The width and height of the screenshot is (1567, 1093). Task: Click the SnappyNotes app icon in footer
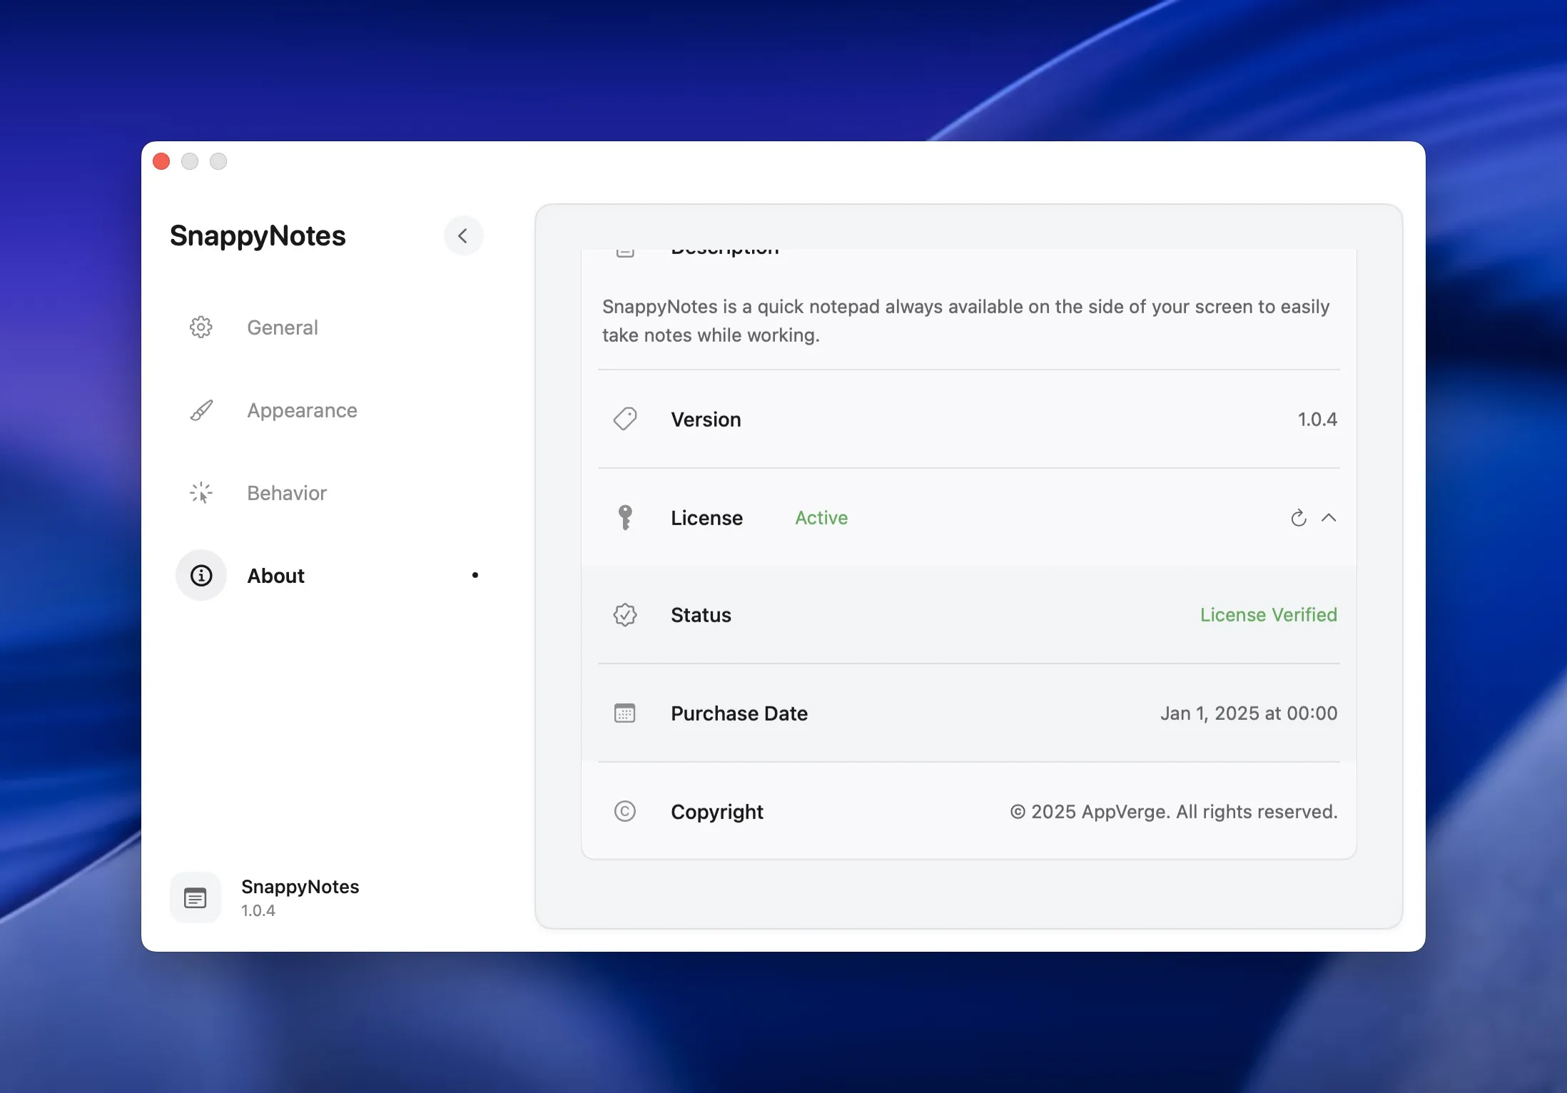196,898
